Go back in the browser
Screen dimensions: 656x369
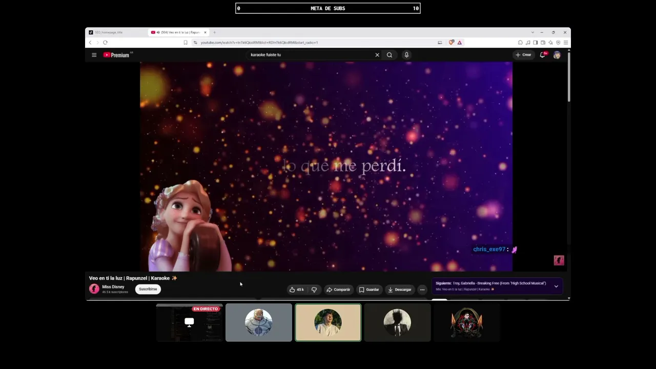(x=90, y=43)
